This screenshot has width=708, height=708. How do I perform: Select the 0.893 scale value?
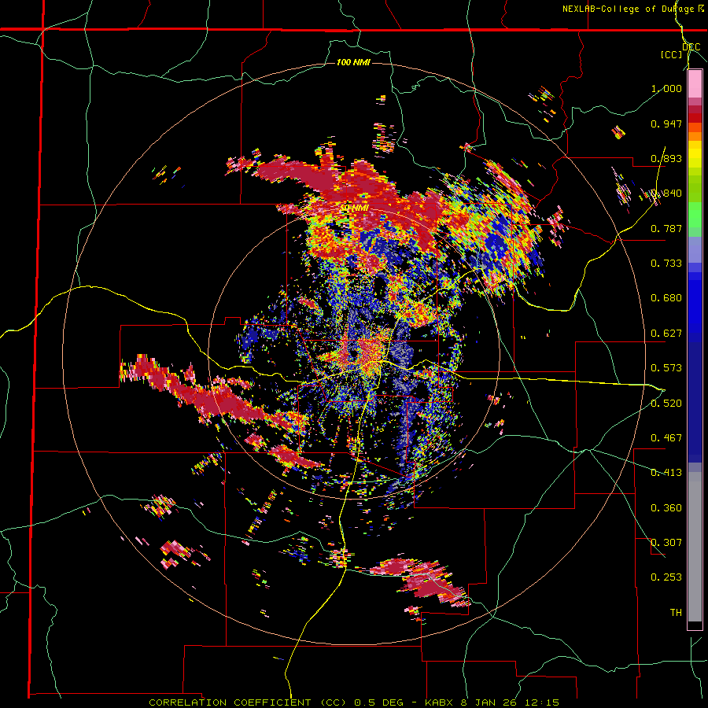click(x=666, y=158)
